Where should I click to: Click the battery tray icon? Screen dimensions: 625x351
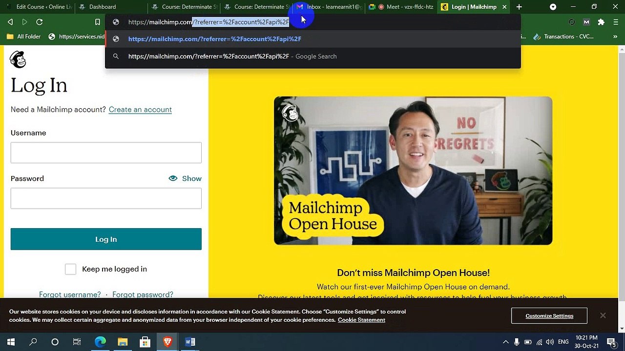click(x=528, y=342)
